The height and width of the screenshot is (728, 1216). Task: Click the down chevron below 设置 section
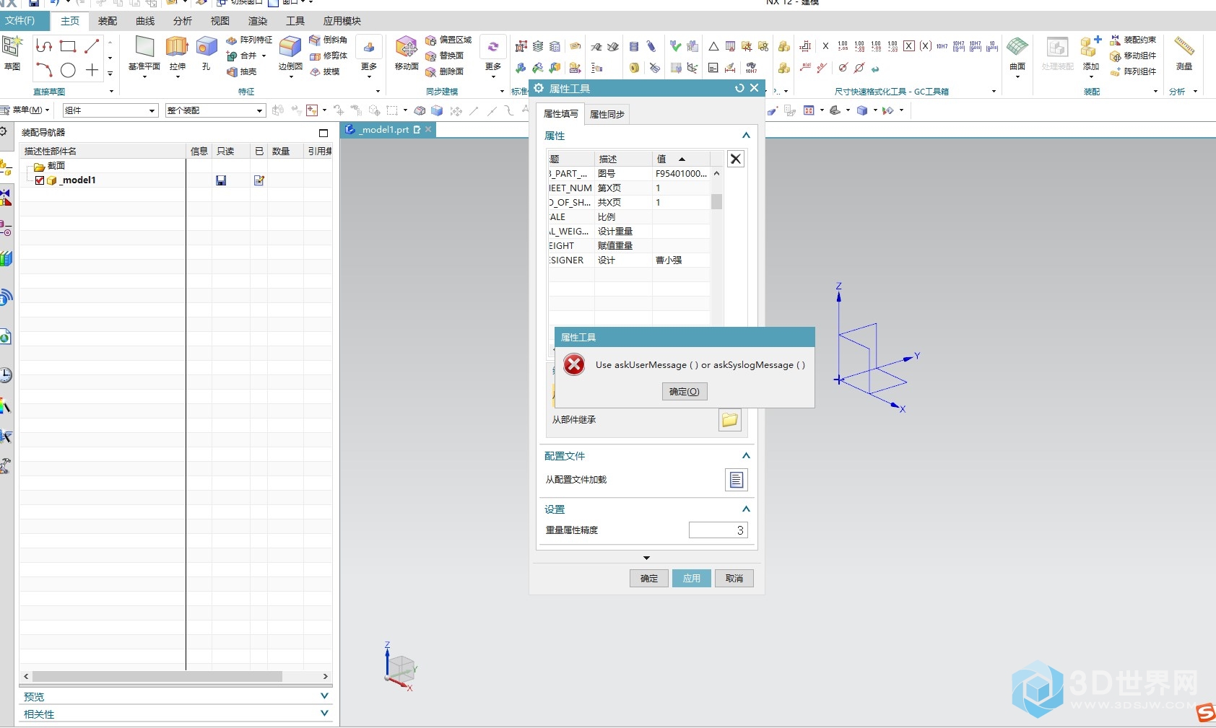(x=646, y=558)
